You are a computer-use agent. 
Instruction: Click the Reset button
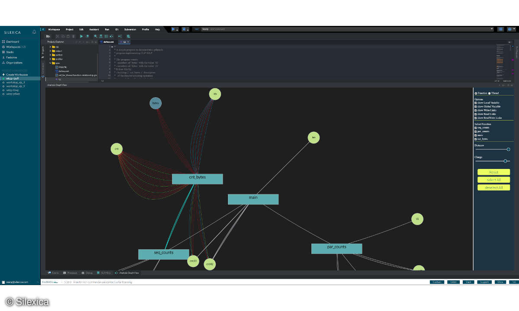pos(493,172)
